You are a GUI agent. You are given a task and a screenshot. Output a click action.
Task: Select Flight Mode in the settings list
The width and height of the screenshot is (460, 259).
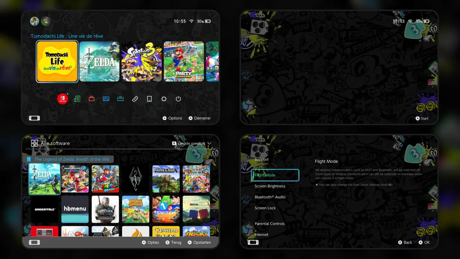pyautogui.click(x=275, y=175)
